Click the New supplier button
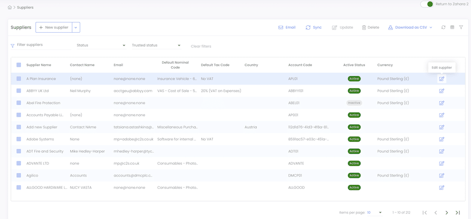 click(54, 27)
